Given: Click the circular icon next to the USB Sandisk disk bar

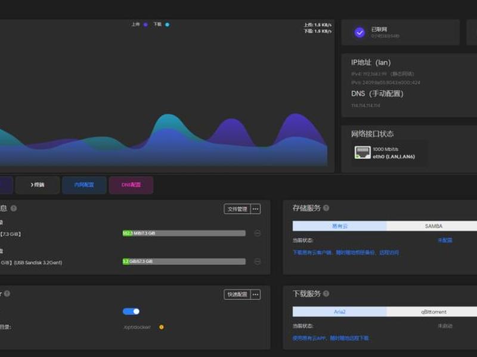Looking at the screenshot, I should point(258,261).
